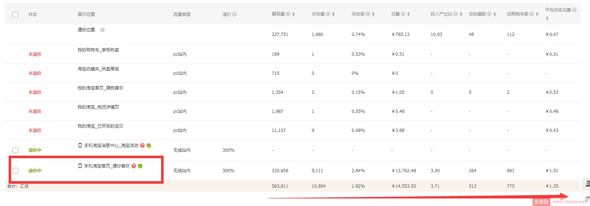Open help tooltip for 花费 column
Image resolution: width=590 pixels, height=206 pixels.
[403, 14]
